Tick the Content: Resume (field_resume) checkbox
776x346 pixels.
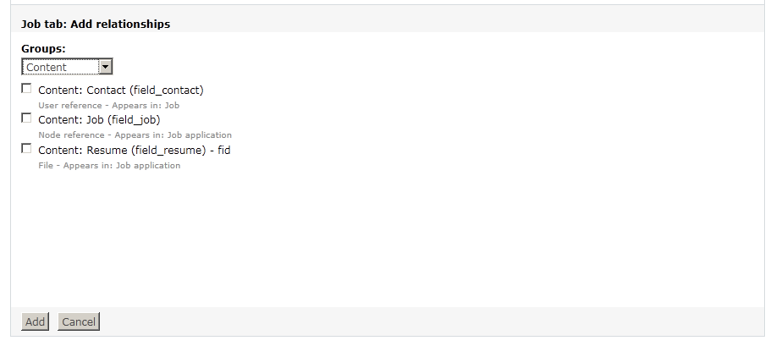click(26, 149)
